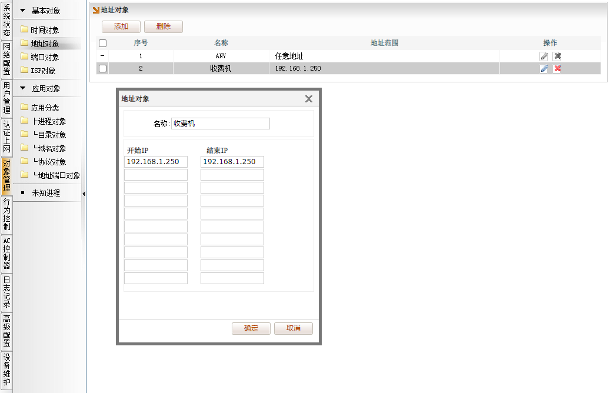Check the checkbox for 收费机 row
Screen dimensions: 610x393
tap(103, 69)
